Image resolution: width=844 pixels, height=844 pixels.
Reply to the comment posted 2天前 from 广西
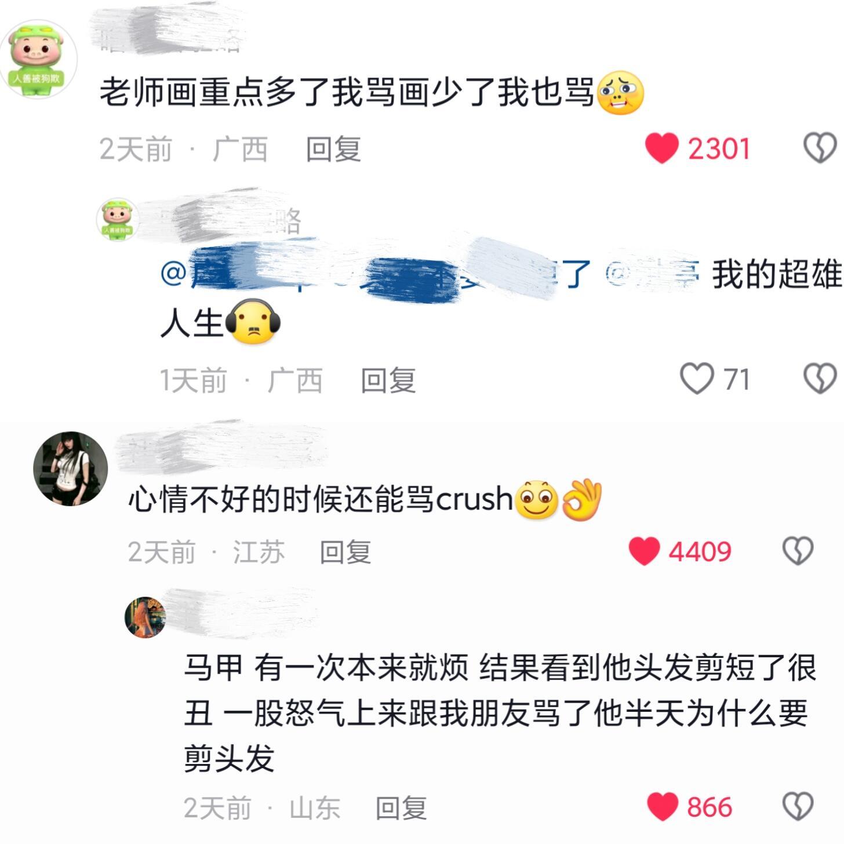point(333,150)
